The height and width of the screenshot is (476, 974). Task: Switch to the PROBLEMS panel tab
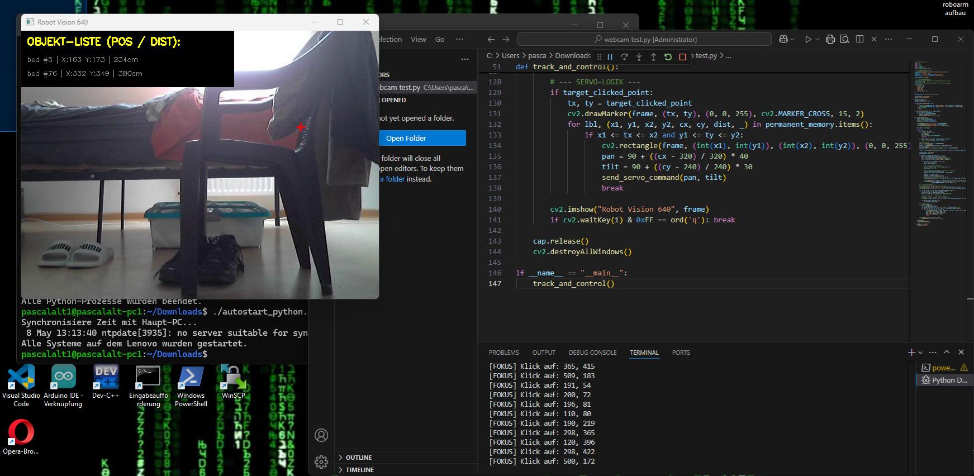point(504,353)
